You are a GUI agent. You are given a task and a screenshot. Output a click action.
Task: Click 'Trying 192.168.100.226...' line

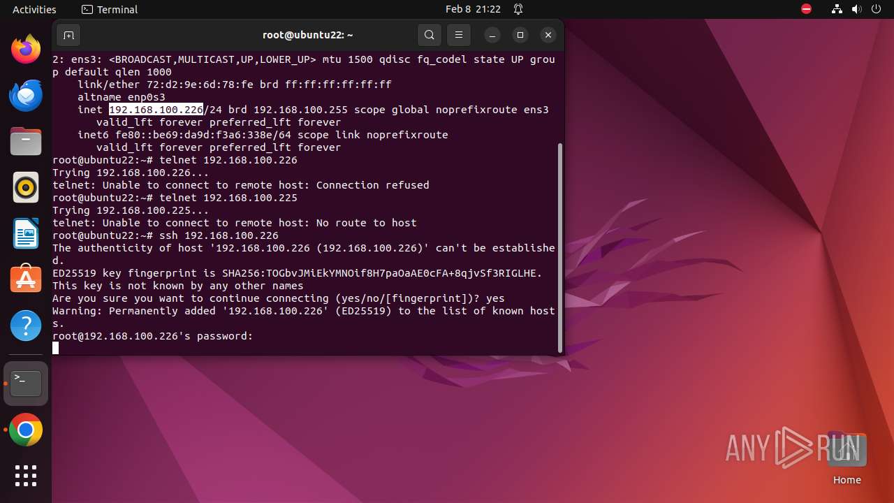pos(131,173)
